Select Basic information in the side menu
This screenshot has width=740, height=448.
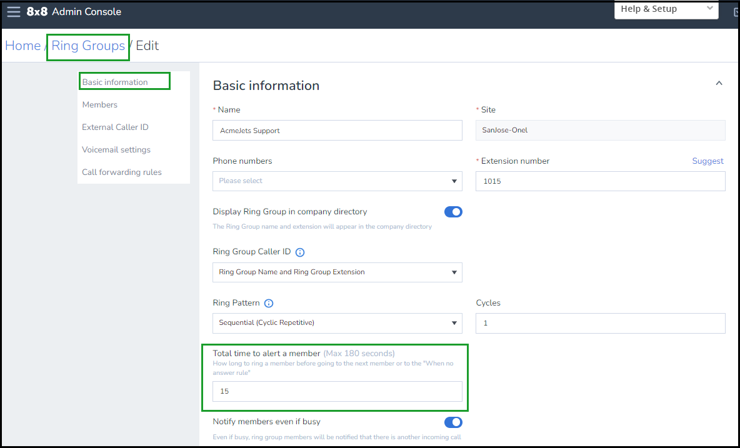click(x=114, y=82)
